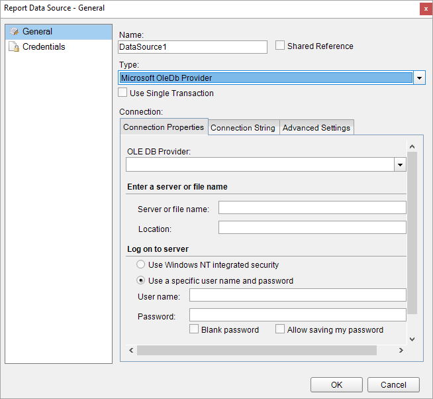Image resolution: width=433 pixels, height=399 pixels.
Task: Open the Credentials page label
Action: coord(44,47)
